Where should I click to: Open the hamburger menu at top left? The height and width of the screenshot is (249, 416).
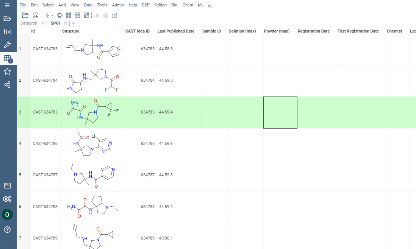[x=8, y=5]
